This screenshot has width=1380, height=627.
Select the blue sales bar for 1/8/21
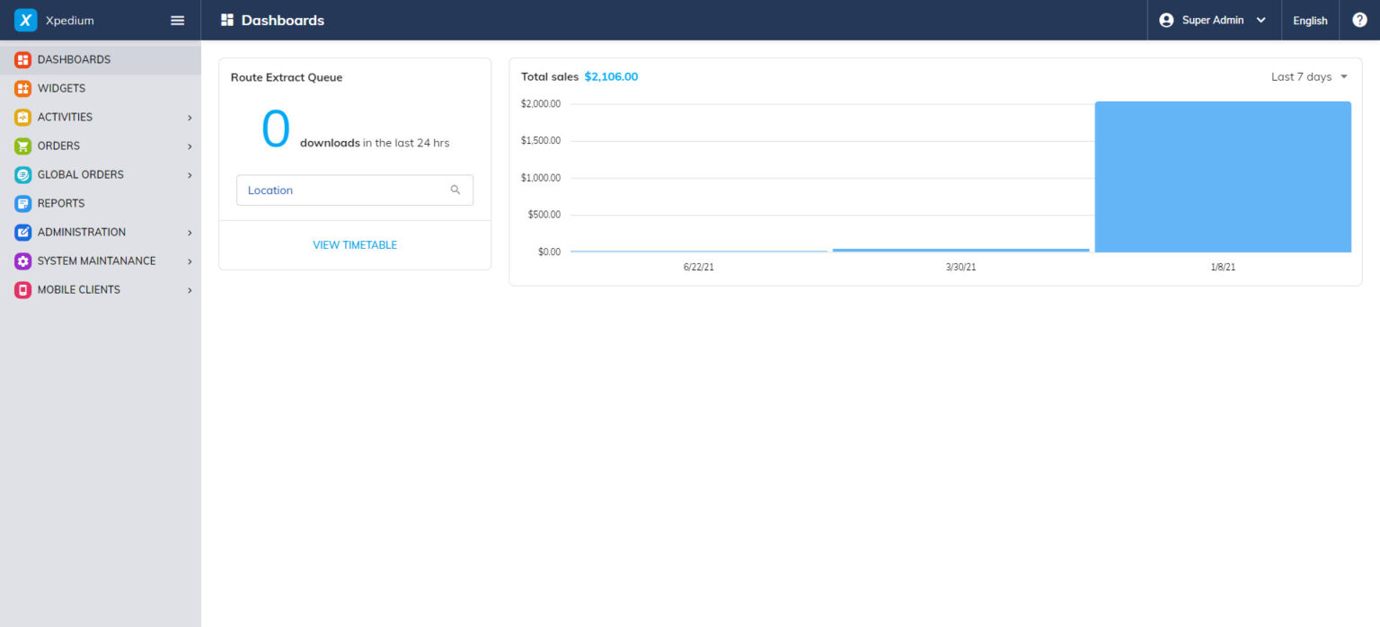tap(1222, 176)
